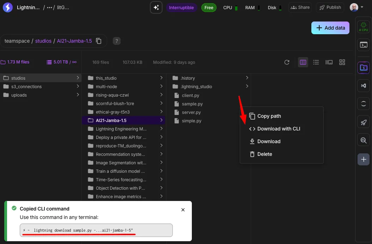
Task: Open the Recommendation syste... folder
Action: (x=124, y=154)
